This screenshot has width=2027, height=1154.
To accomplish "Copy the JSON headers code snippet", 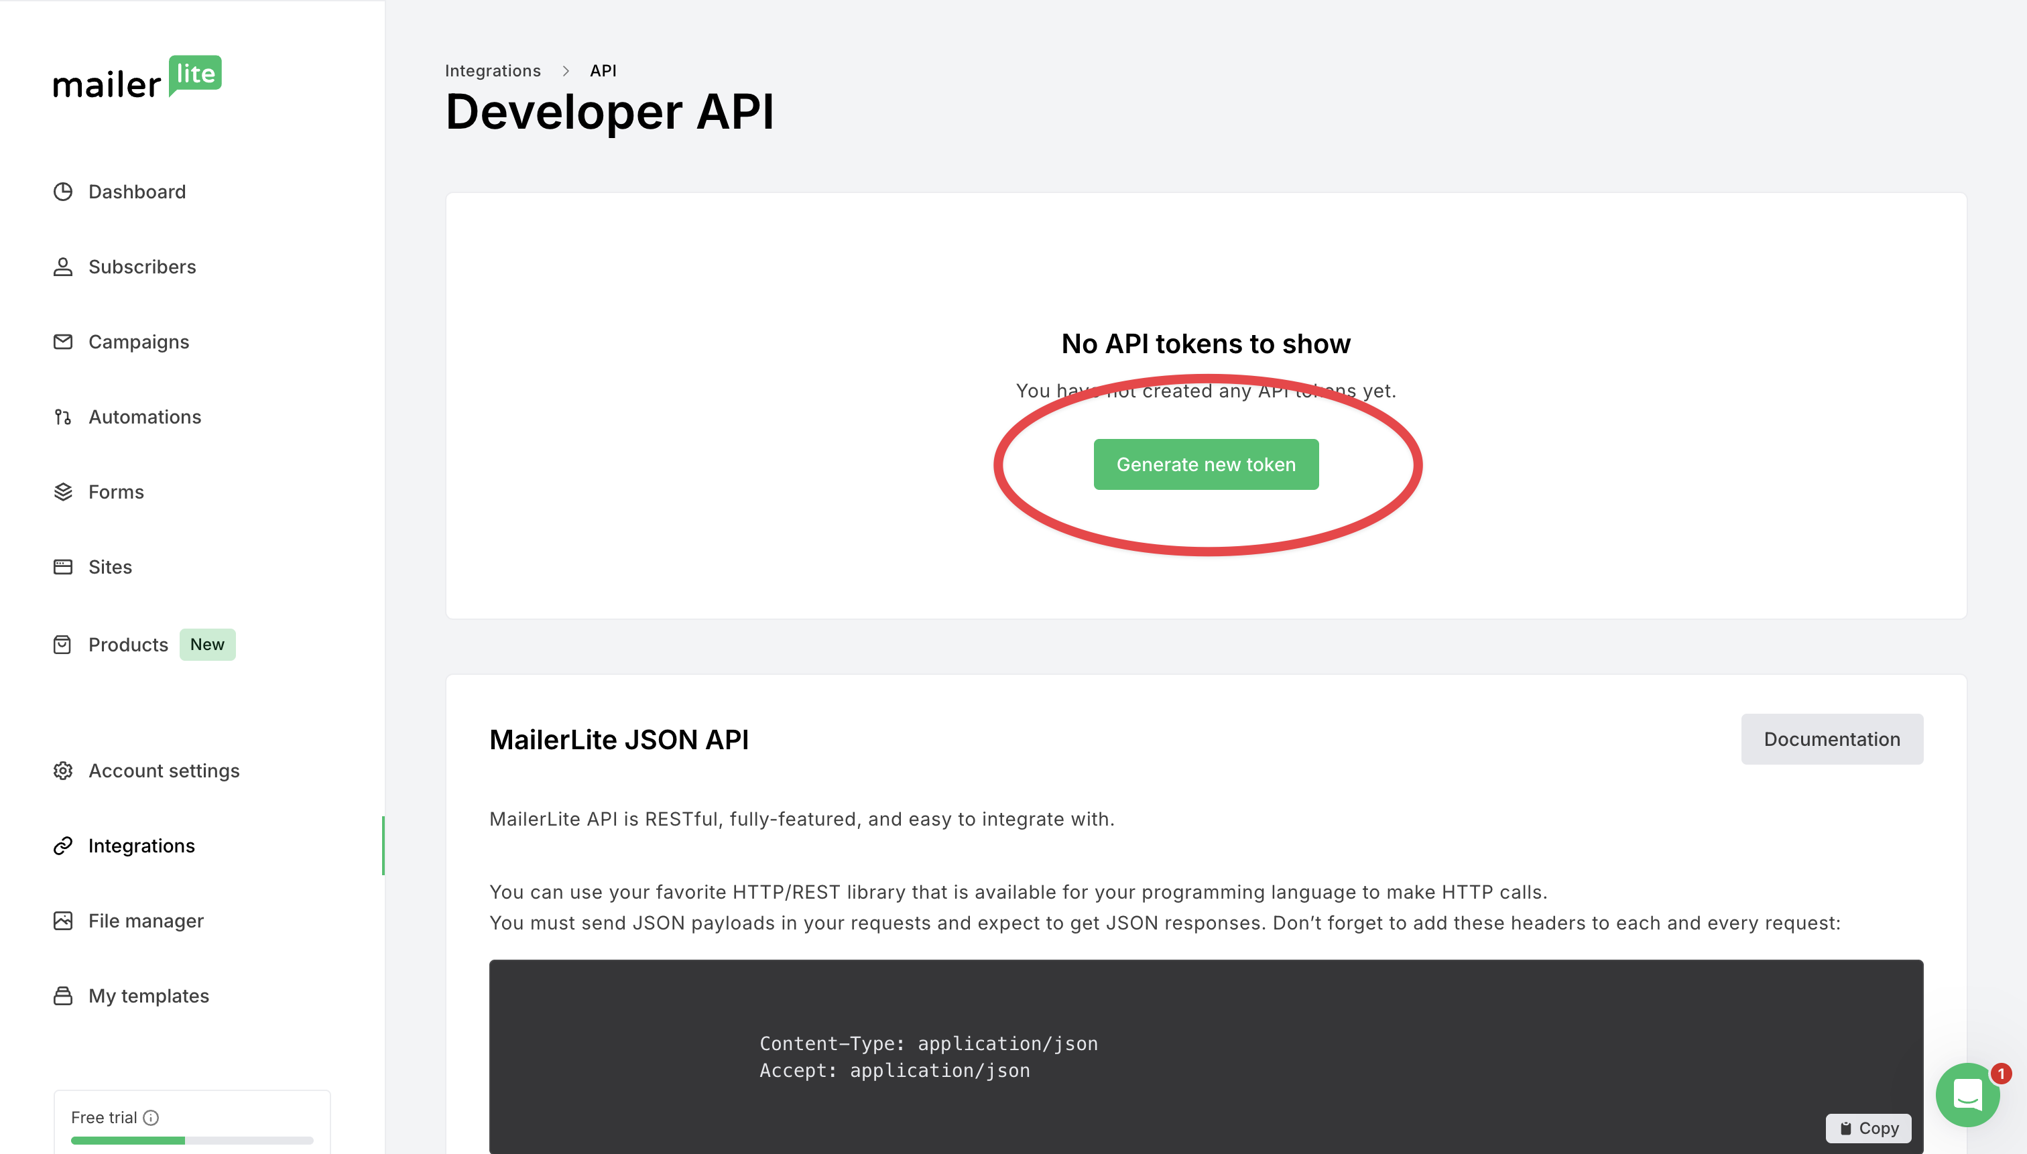I will (1868, 1128).
